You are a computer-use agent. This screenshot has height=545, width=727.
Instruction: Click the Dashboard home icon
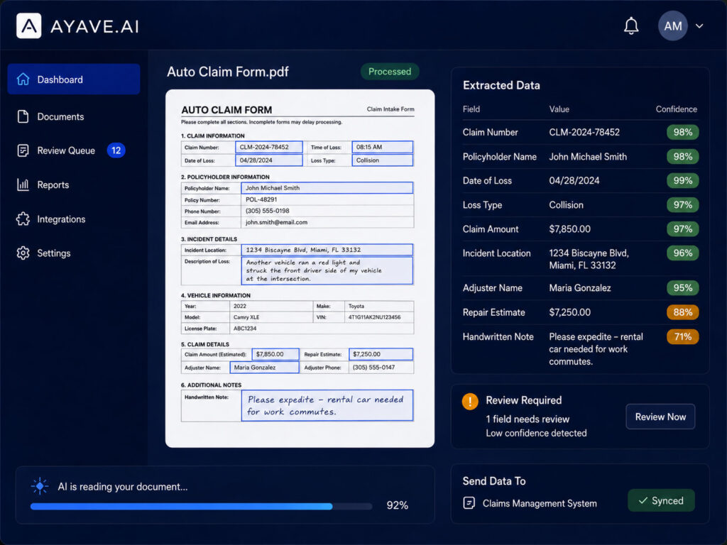click(23, 79)
